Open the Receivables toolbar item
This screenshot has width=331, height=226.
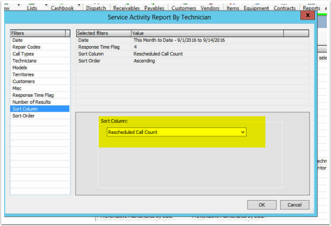tap(126, 8)
